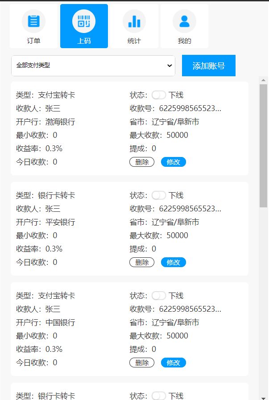
Task: Delete the 中国银行 account with 删除
Action: tap(142, 363)
